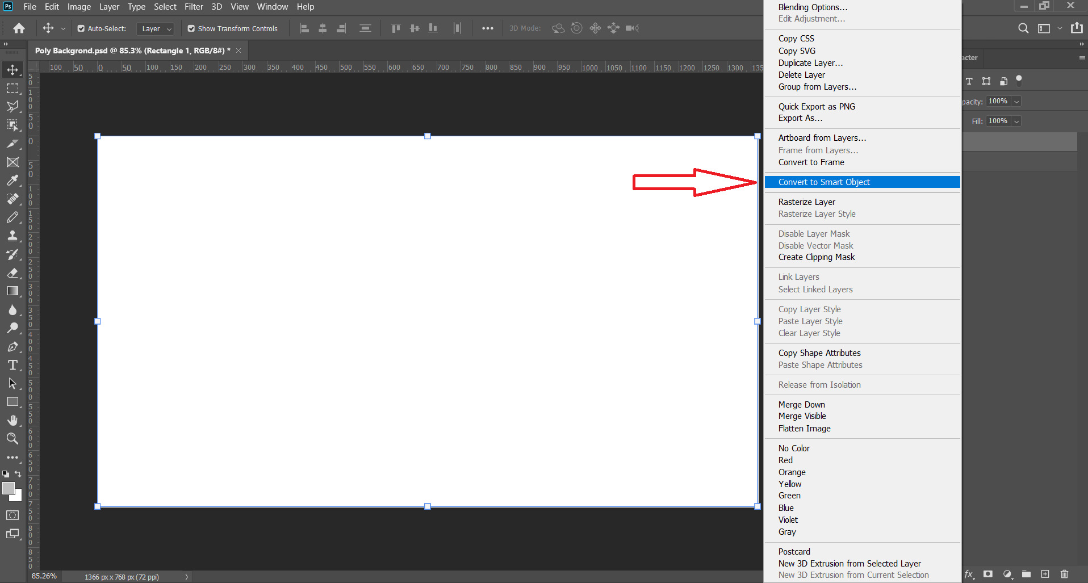Toggle the Auto-Select checkbox
Screen dimensions: 1088x583
tap(81, 28)
